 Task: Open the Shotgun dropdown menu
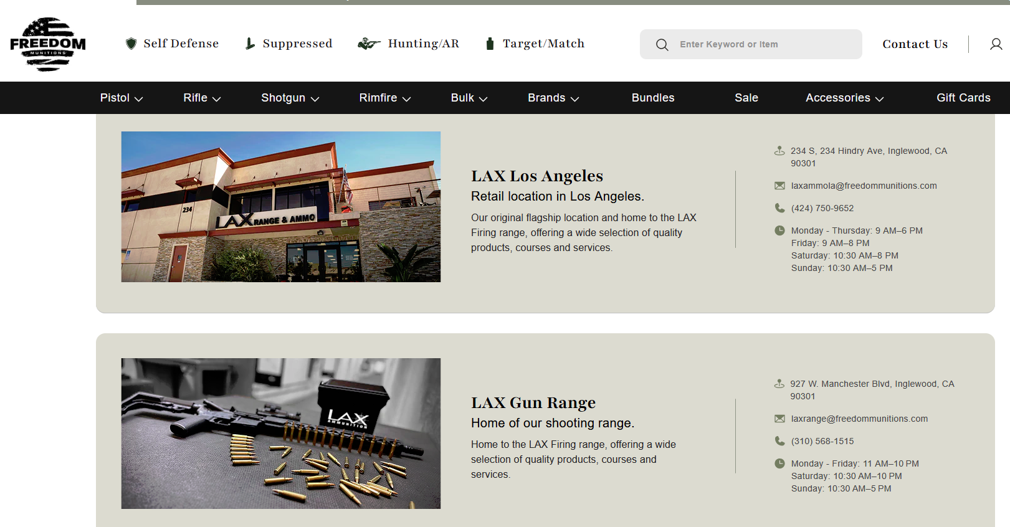[290, 98]
